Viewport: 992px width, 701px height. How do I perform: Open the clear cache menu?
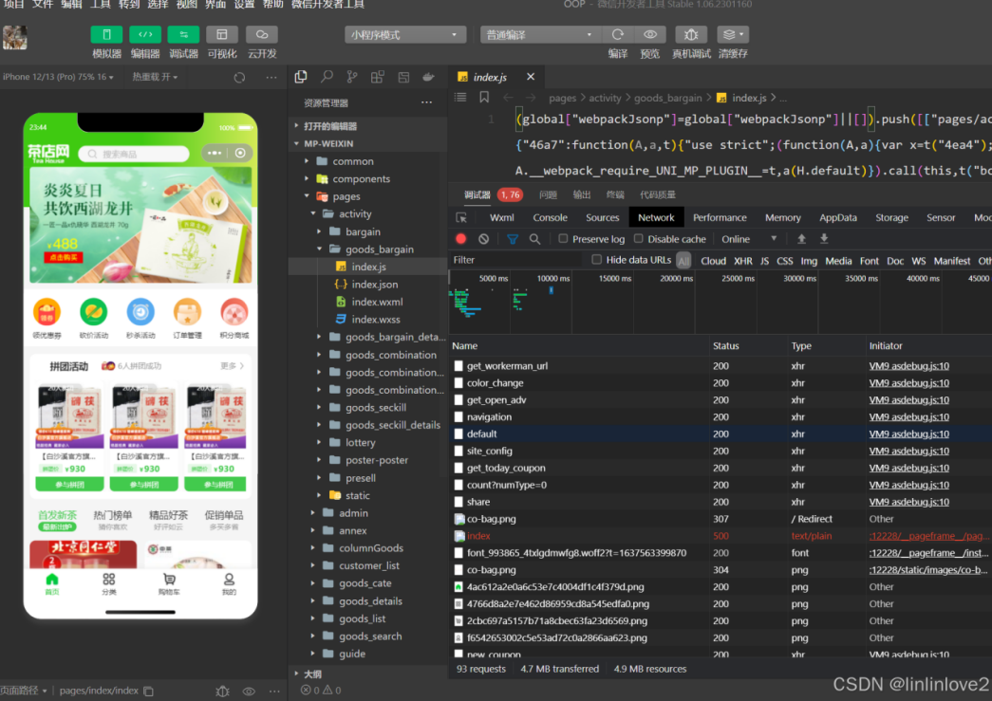click(733, 35)
